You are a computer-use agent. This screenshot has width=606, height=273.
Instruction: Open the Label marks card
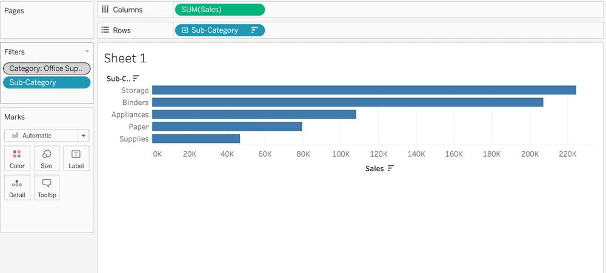click(76, 158)
